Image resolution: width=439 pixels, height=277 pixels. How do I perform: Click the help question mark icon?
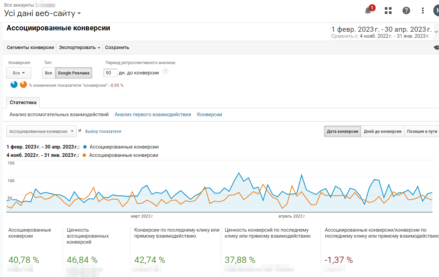406,11
